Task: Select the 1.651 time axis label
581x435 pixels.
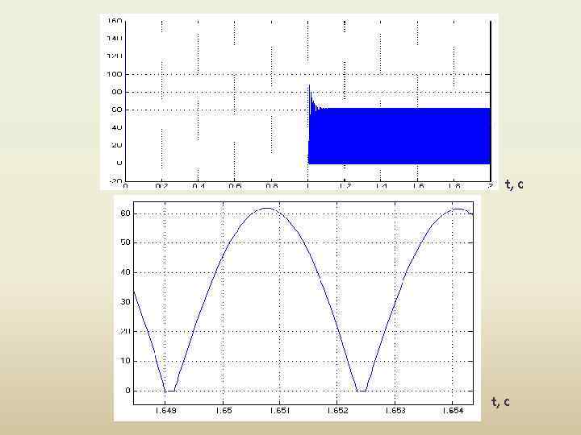Action: pyautogui.click(x=280, y=411)
